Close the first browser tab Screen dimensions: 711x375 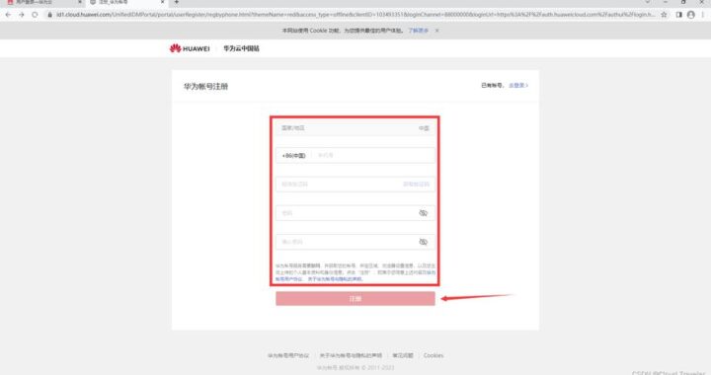[80, 2]
